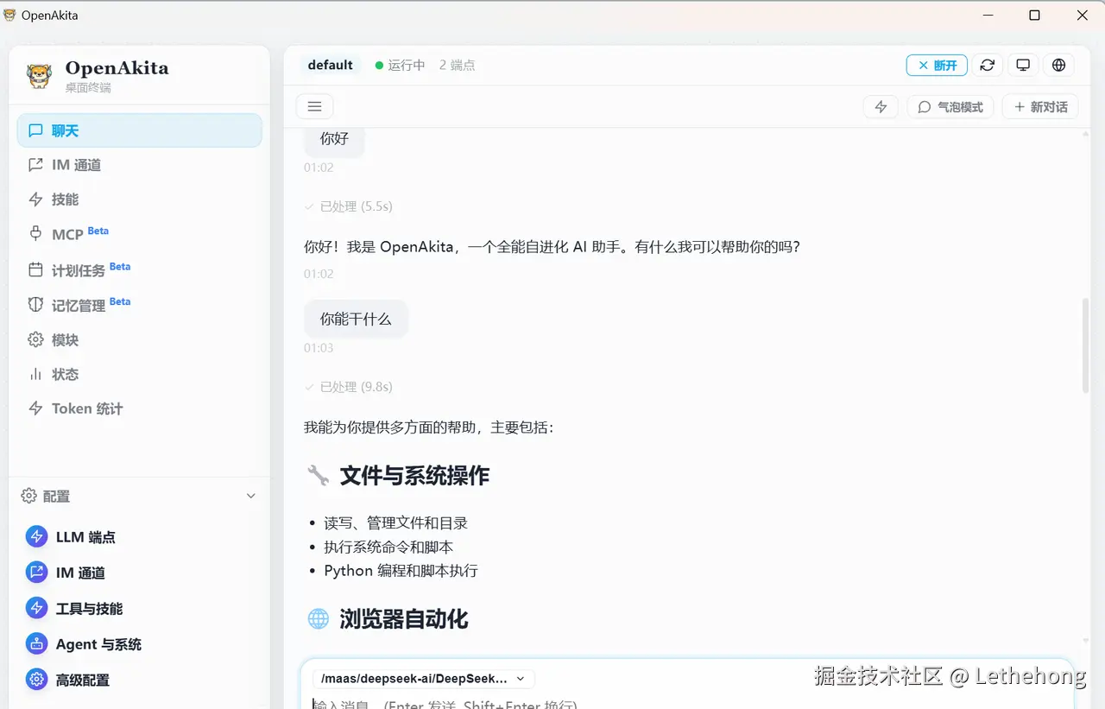This screenshot has height=709, width=1105.
Task: Collapse the 配置 section chevron
Action: click(251, 496)
